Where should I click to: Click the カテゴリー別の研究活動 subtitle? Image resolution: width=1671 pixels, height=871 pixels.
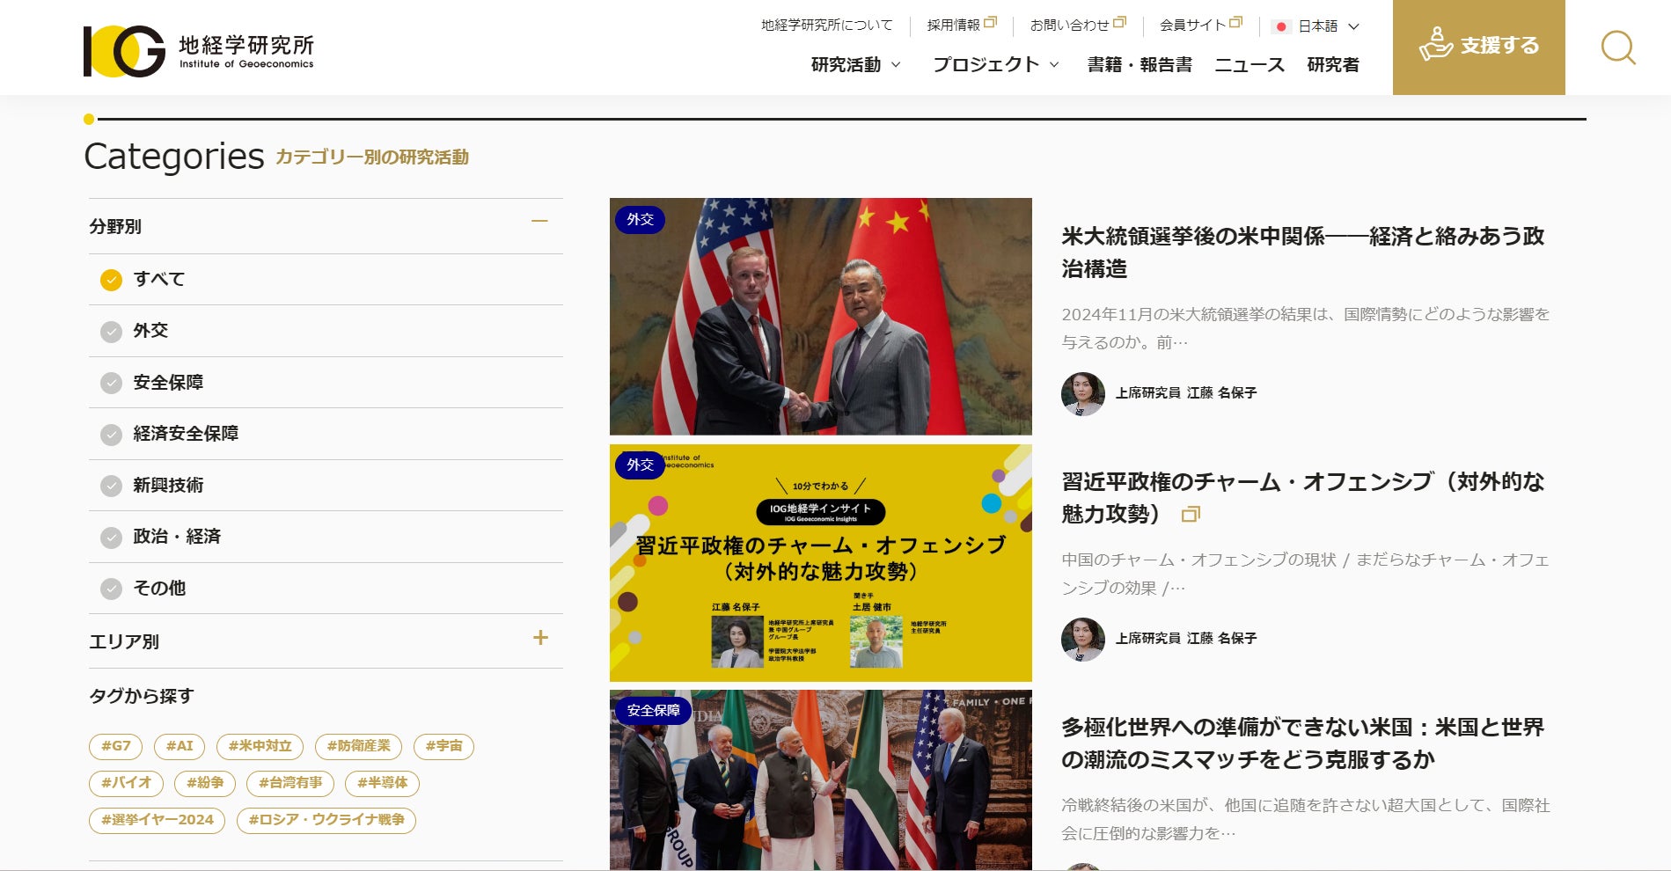pos(372,157)
